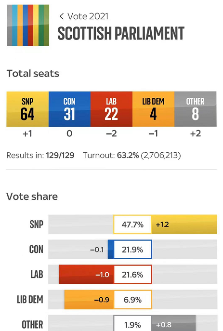The image size is (223, 331).
Task: Click the orange LIB DEM -0.9 change bar
Action: tap(89, 300)
